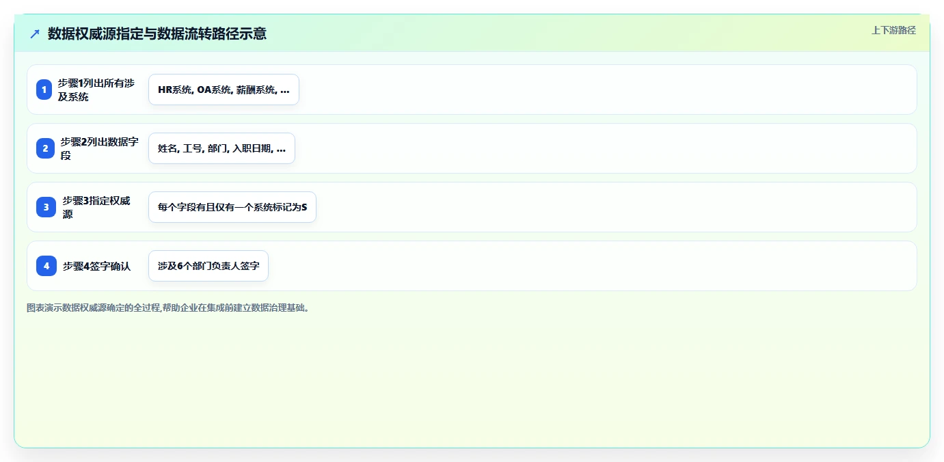Screen dimensions: 944x462
Task: Click the 上下游路径 label
Action: click(893, 30)
